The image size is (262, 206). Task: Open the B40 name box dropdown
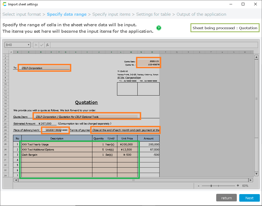[x=29, y=45]
